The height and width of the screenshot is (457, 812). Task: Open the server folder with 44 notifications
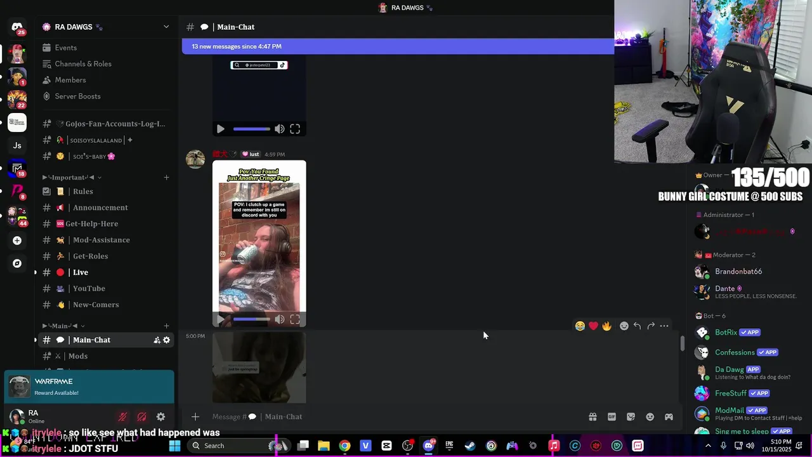(x=17, y=216)
